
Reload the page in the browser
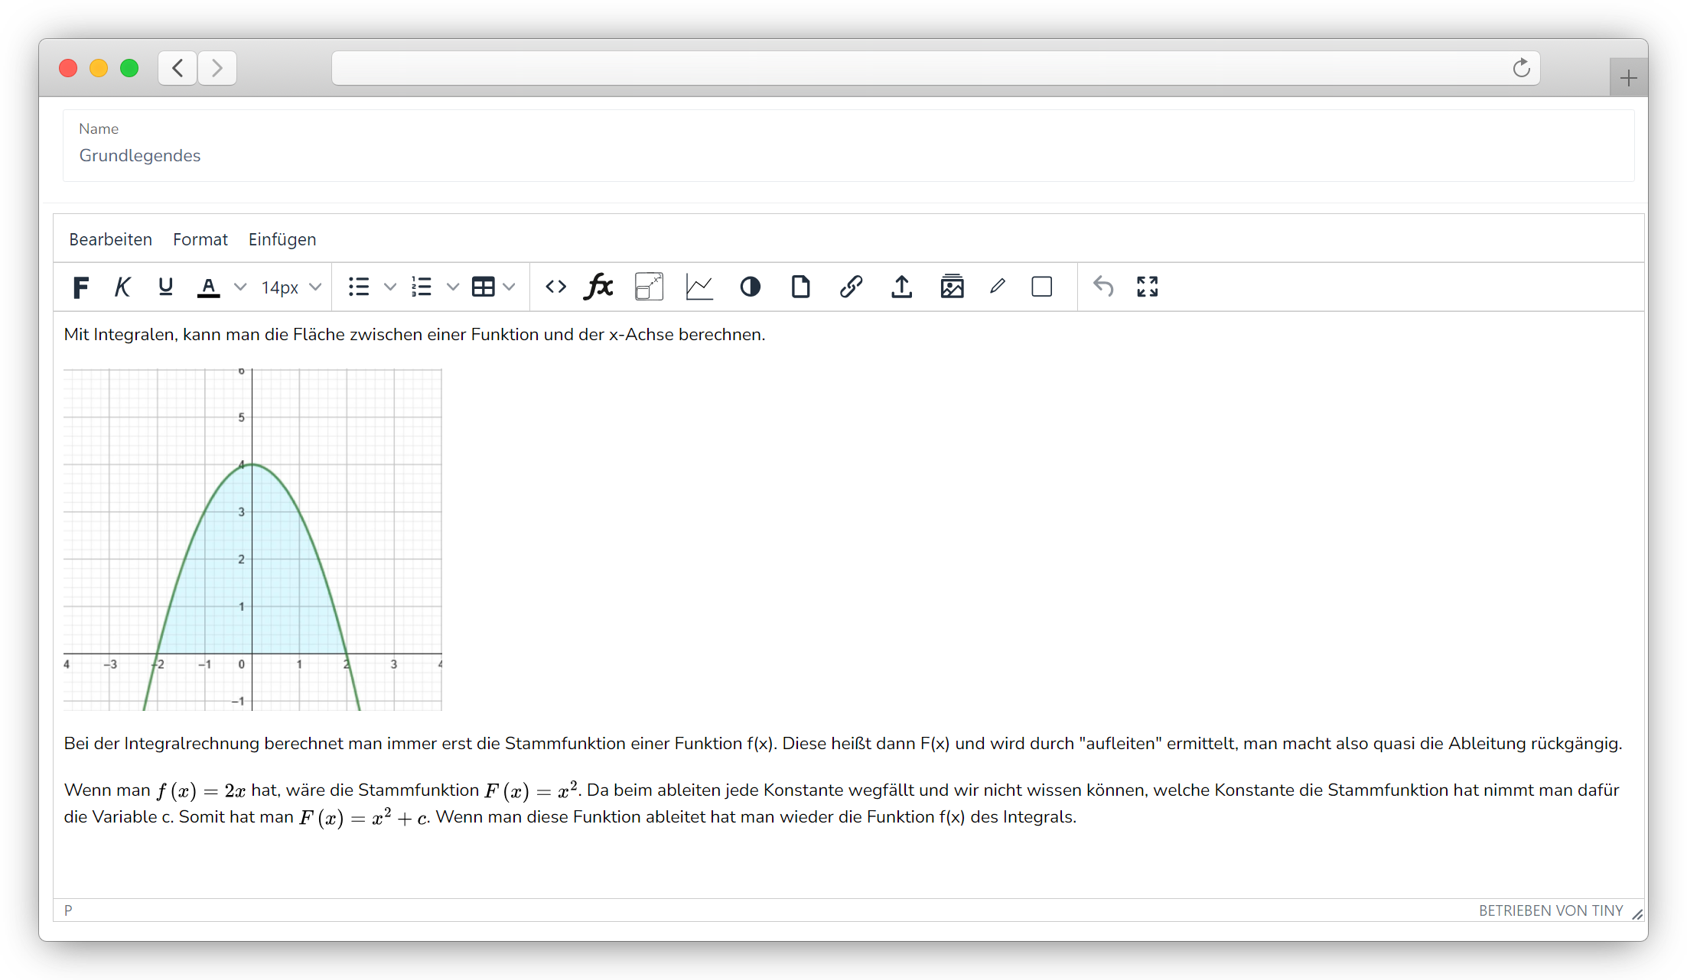point(1521,68)
